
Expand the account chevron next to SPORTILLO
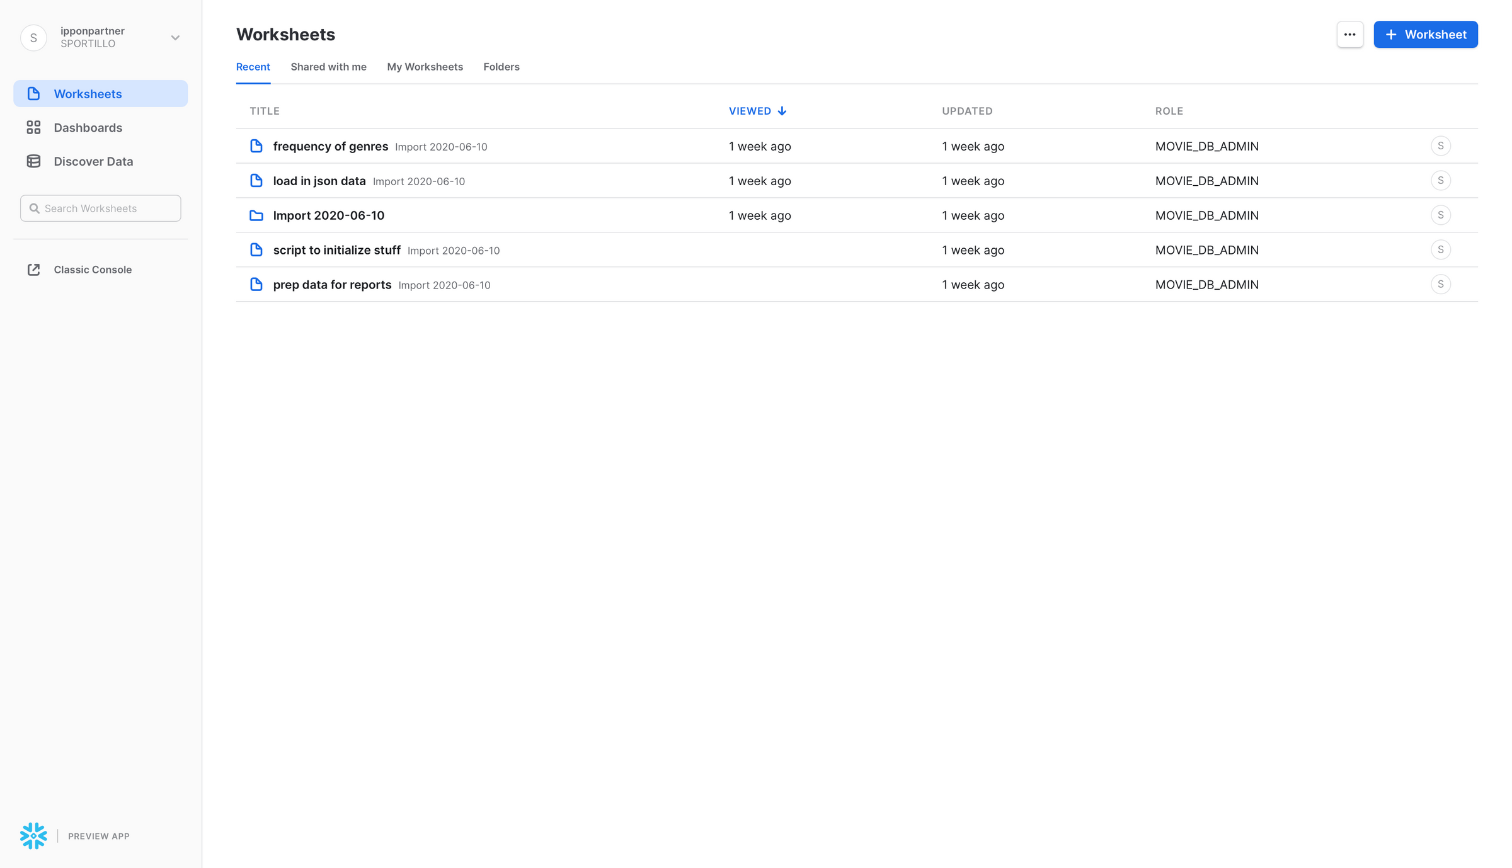point(175,38)
